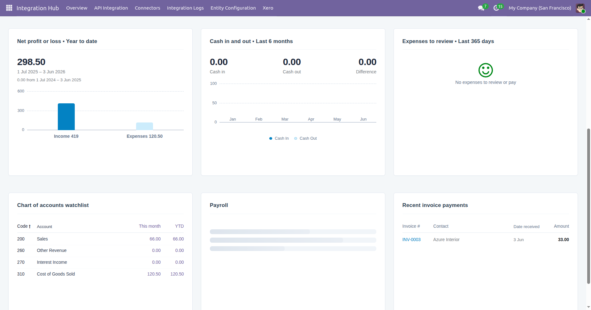The height and width of the screenshot is (310, 591).
Task: Open the Overview menu
Action: (x=77, y=8)
